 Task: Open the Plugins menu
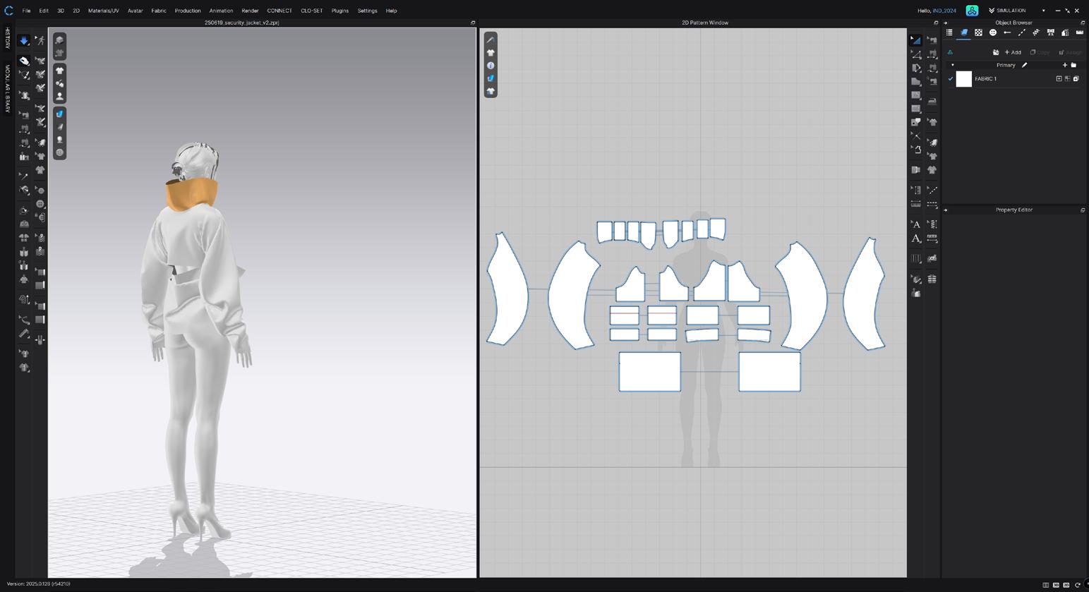click(340, 11)
